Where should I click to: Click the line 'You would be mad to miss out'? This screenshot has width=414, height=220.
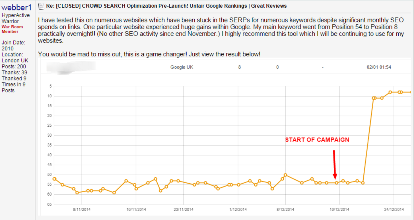click(x=149, y=54)
